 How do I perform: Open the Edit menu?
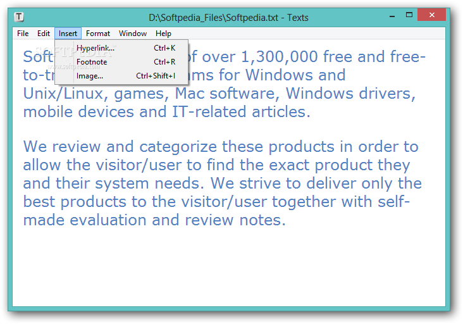(x=44, y=34)
